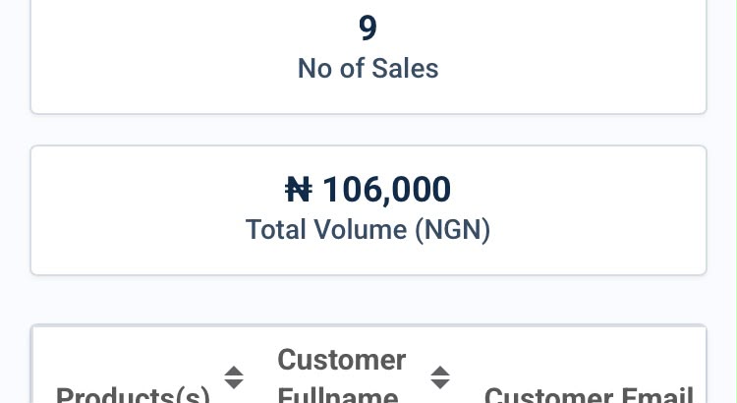This screenshot has height=403, width=737.
Task: Sort Products(s) ascending with the up arrow
Action: (x=234, y=371)
